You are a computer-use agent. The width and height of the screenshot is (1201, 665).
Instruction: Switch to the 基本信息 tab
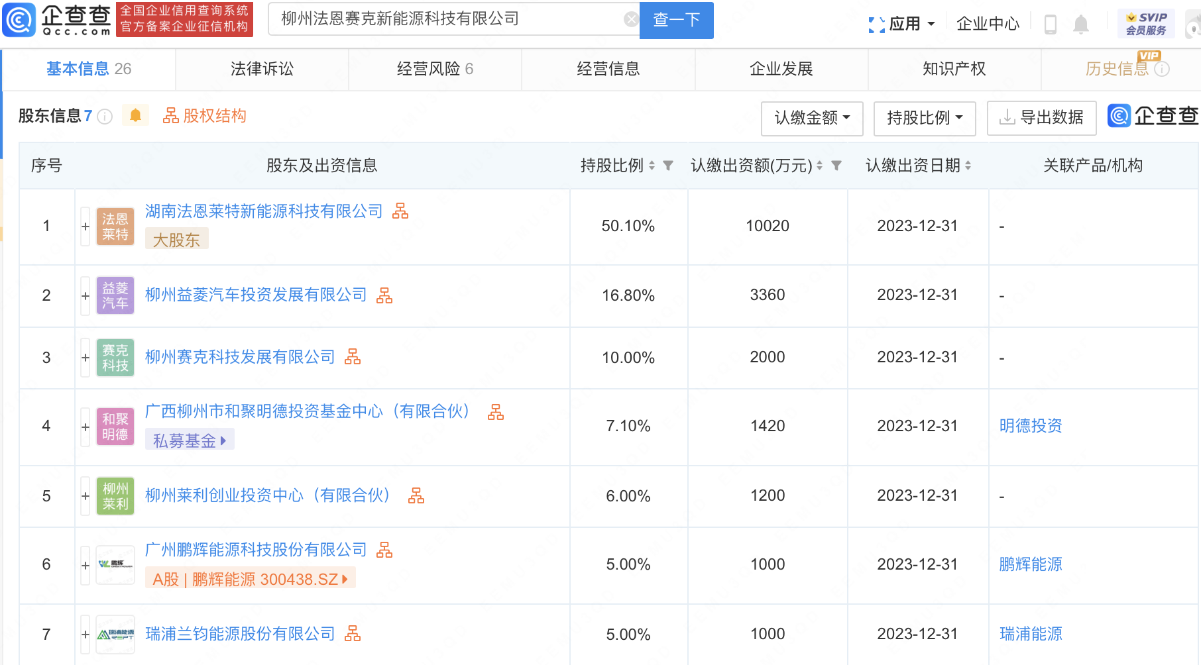coord(89,69)
